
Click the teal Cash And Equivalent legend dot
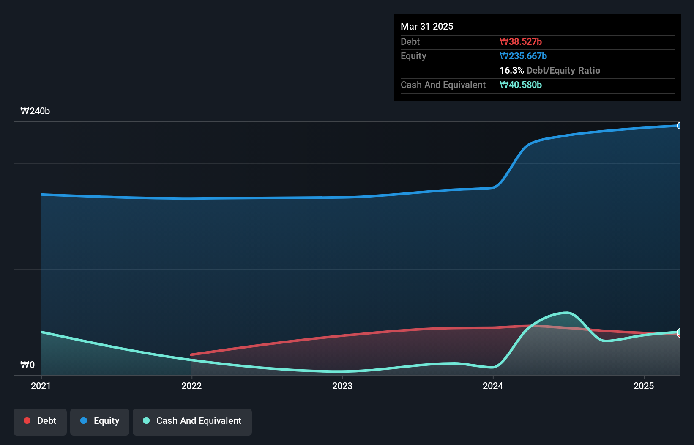[146, 420]
